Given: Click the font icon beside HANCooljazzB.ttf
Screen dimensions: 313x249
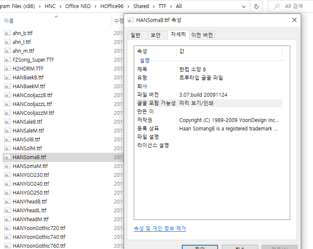Looking at the screenshot, I should [x=8, y=95].
